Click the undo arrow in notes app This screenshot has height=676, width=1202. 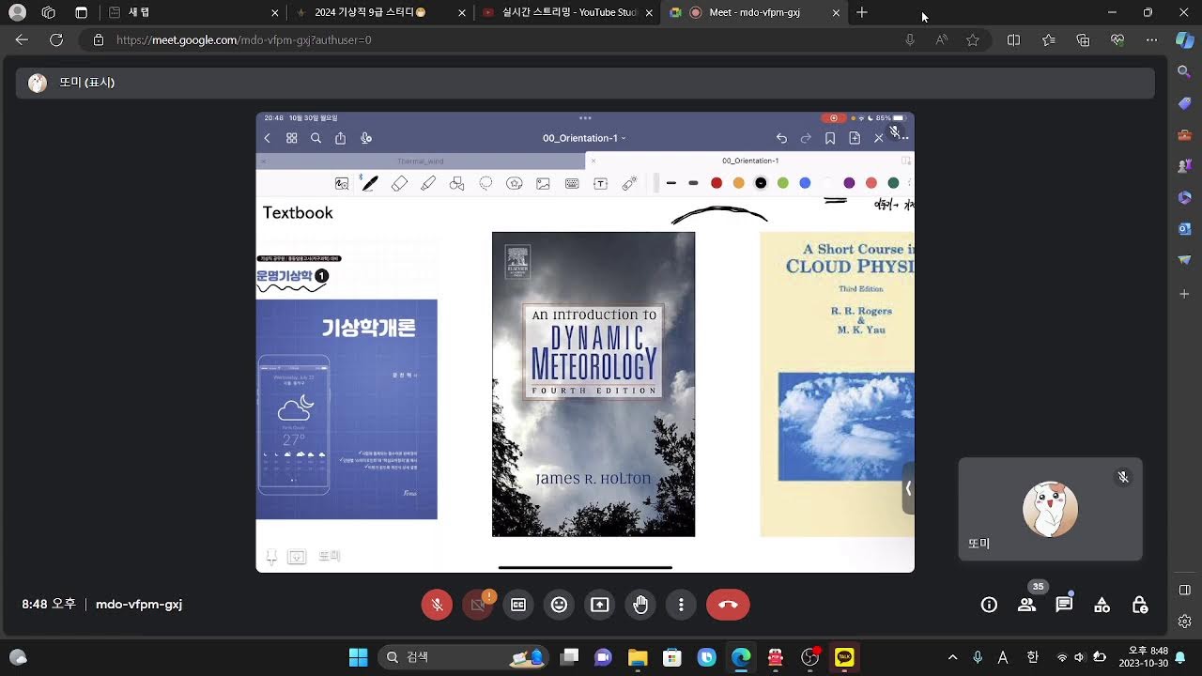pyautogui.click(x=781, y=138)
